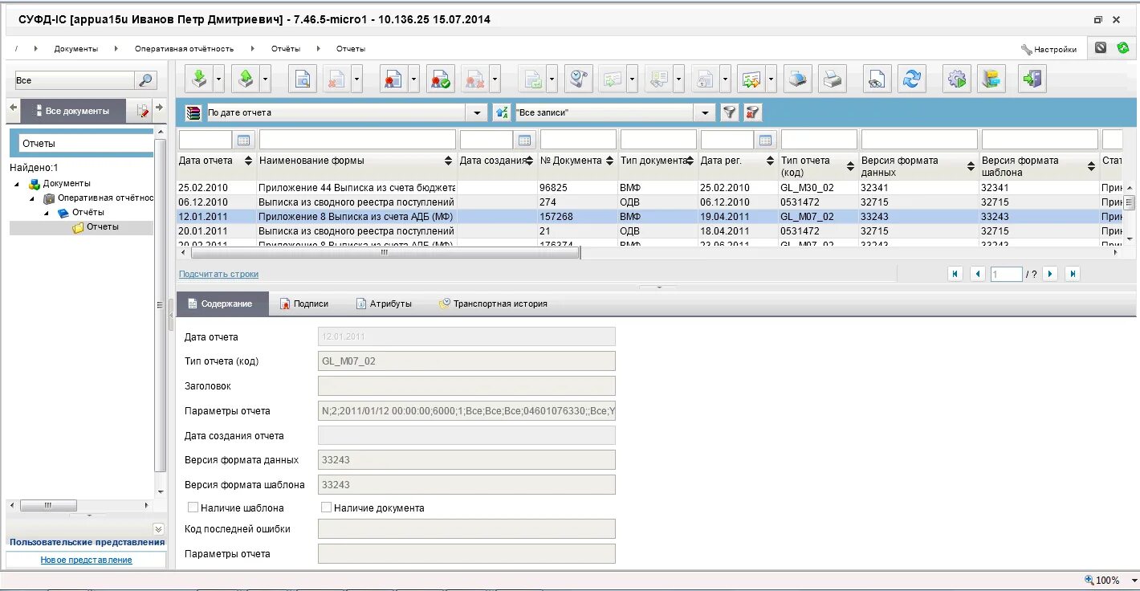
Task: Collapse the Отчёты tree node arrow
Action: pos(47,213)
